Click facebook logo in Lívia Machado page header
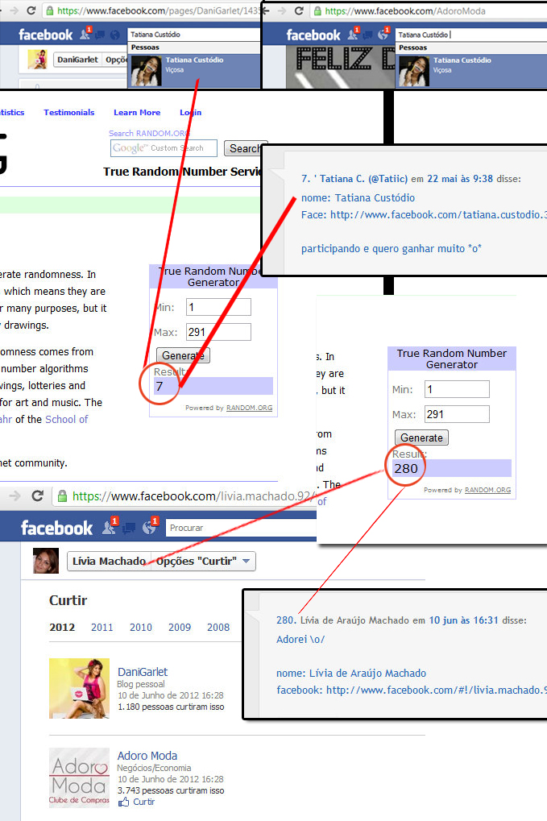 pos(56,529)
